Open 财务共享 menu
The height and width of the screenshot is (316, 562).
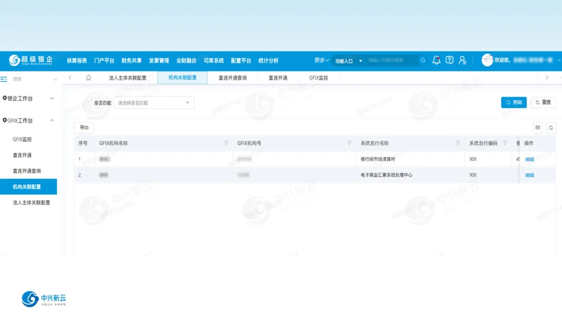pos(132,60)
